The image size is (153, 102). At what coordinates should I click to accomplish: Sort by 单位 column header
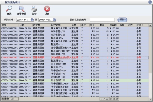pyautogui.click(x=85, y=25)
